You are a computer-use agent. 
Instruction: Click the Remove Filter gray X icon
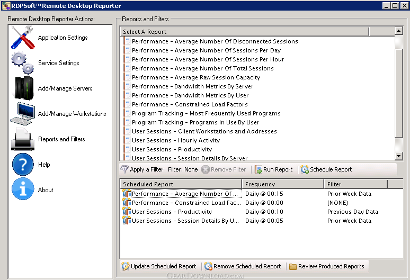206,169
